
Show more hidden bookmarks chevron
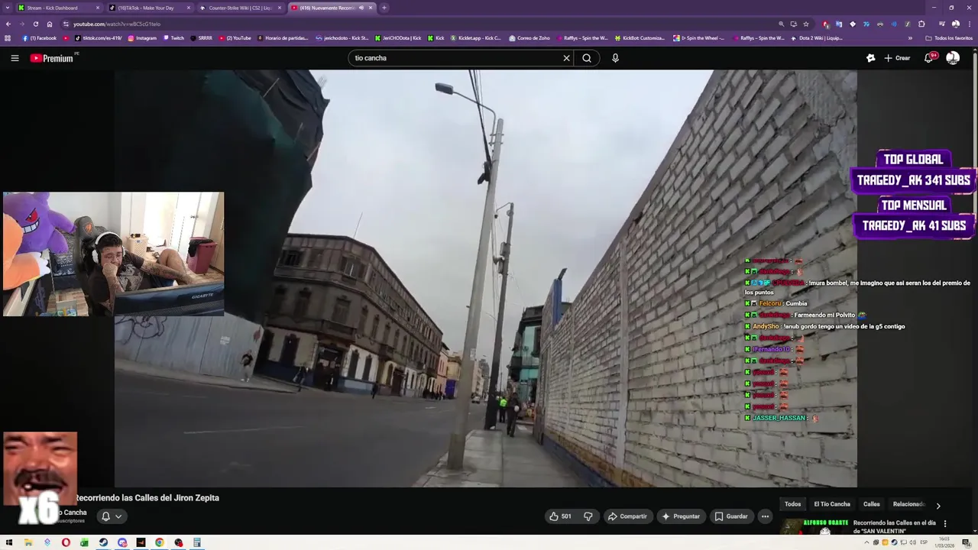910,38
